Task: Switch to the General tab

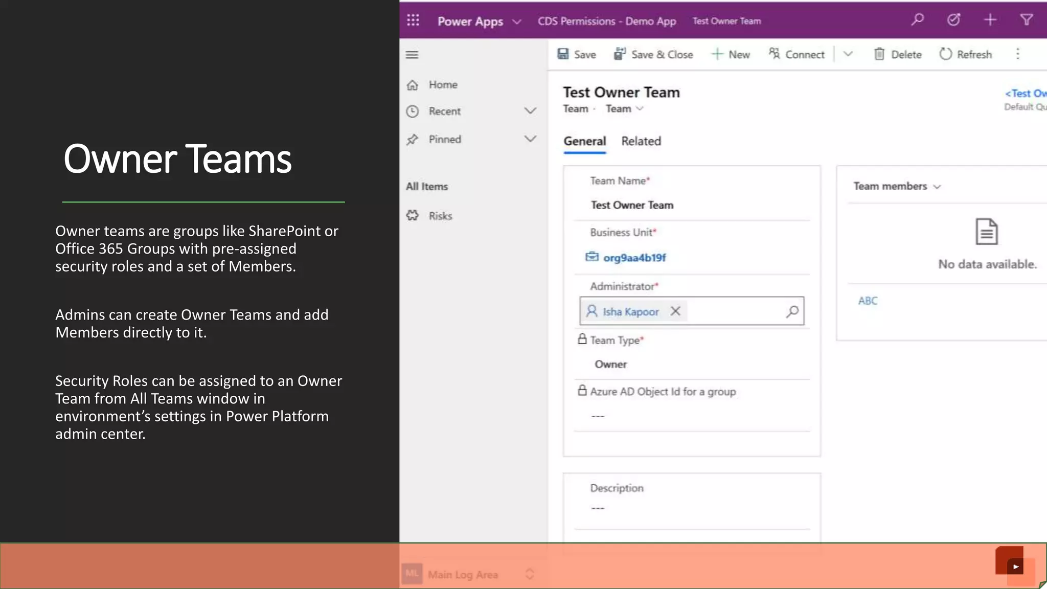Action: (x=585, y=141)
